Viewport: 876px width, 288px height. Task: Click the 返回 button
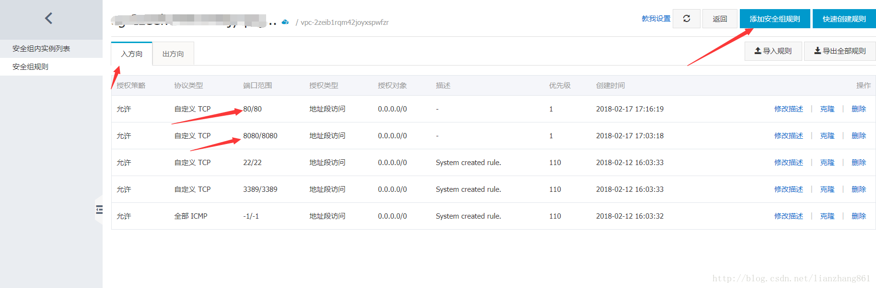point(720,19)
